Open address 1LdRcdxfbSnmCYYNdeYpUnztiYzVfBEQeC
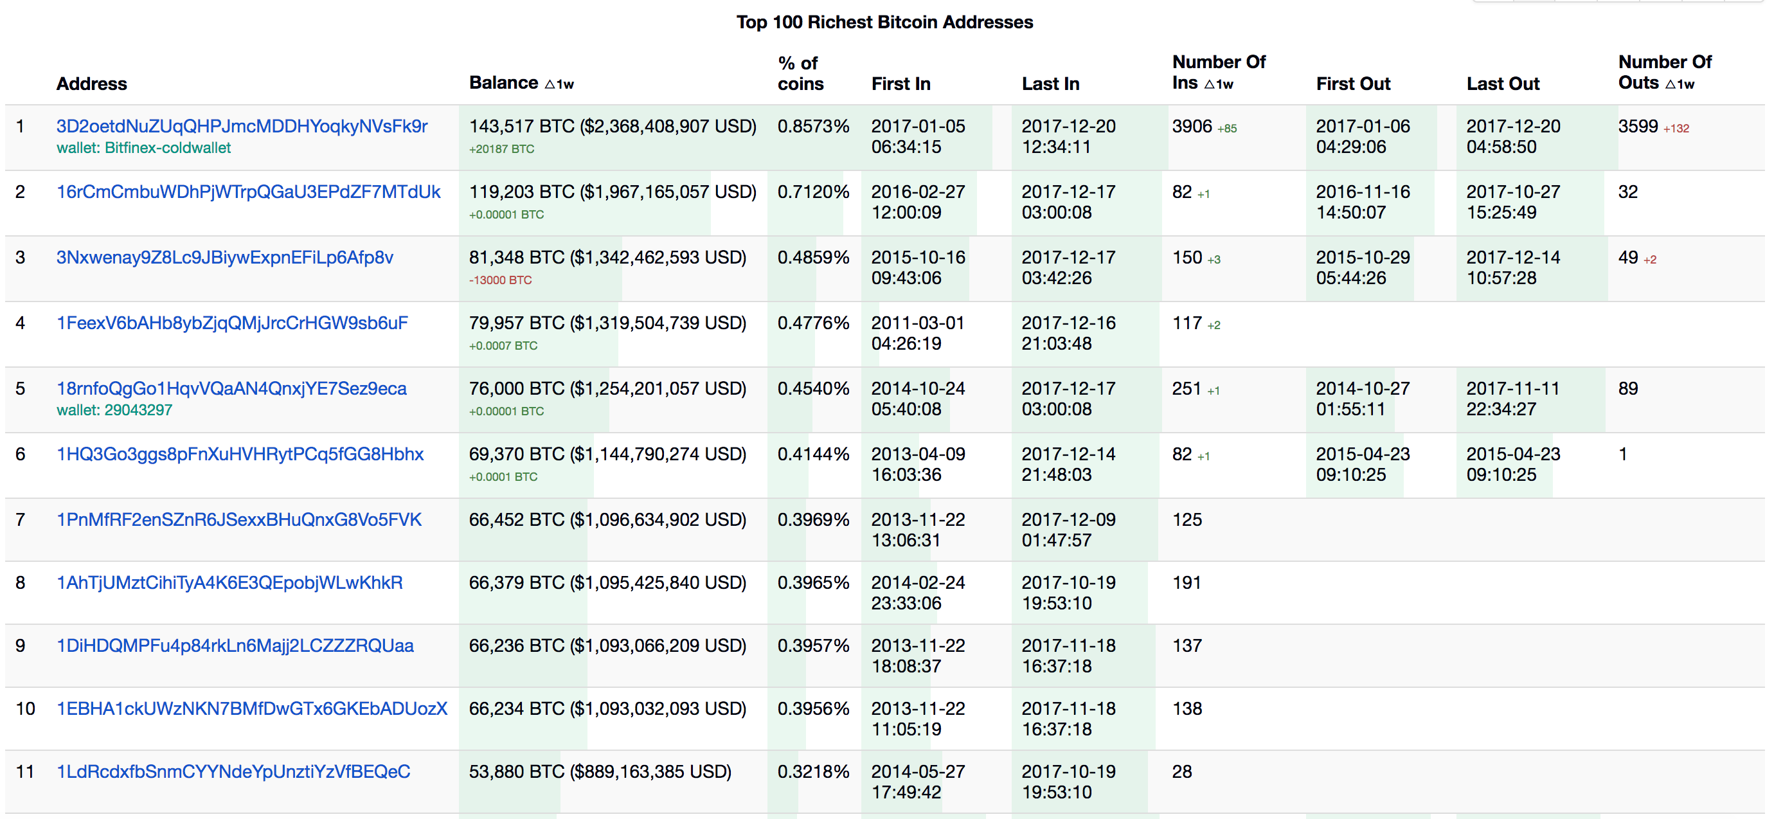Screen dimensions: 1774x819 pos(233,771)
